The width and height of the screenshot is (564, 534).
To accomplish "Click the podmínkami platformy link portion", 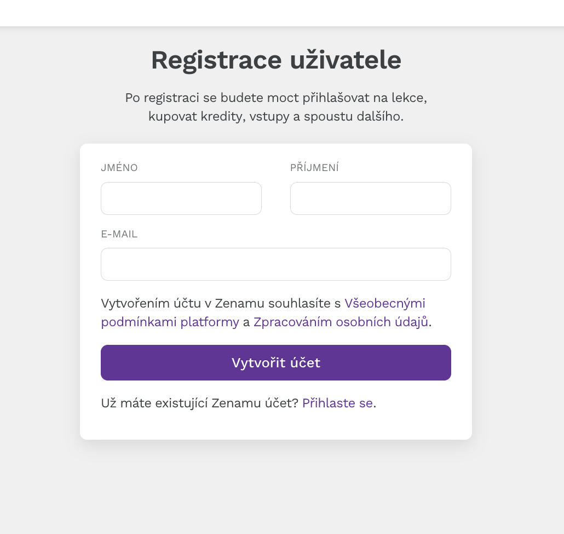I will tap(170, 322).
